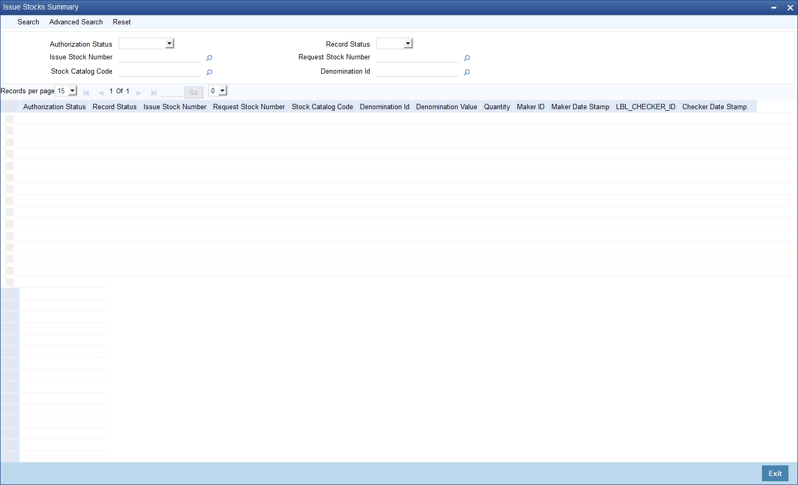Toggle the select-all checkbox in header
The width and height of the screenshot is (798, 485).
click(10, 107)
